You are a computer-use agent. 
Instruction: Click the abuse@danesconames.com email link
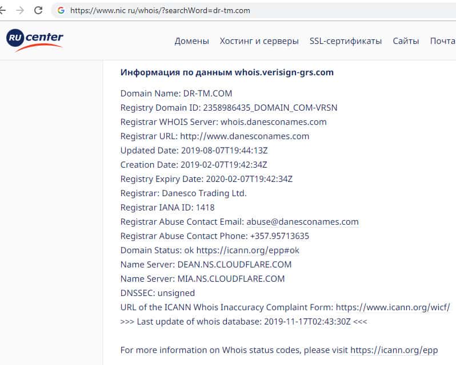(x=302, y=222)
